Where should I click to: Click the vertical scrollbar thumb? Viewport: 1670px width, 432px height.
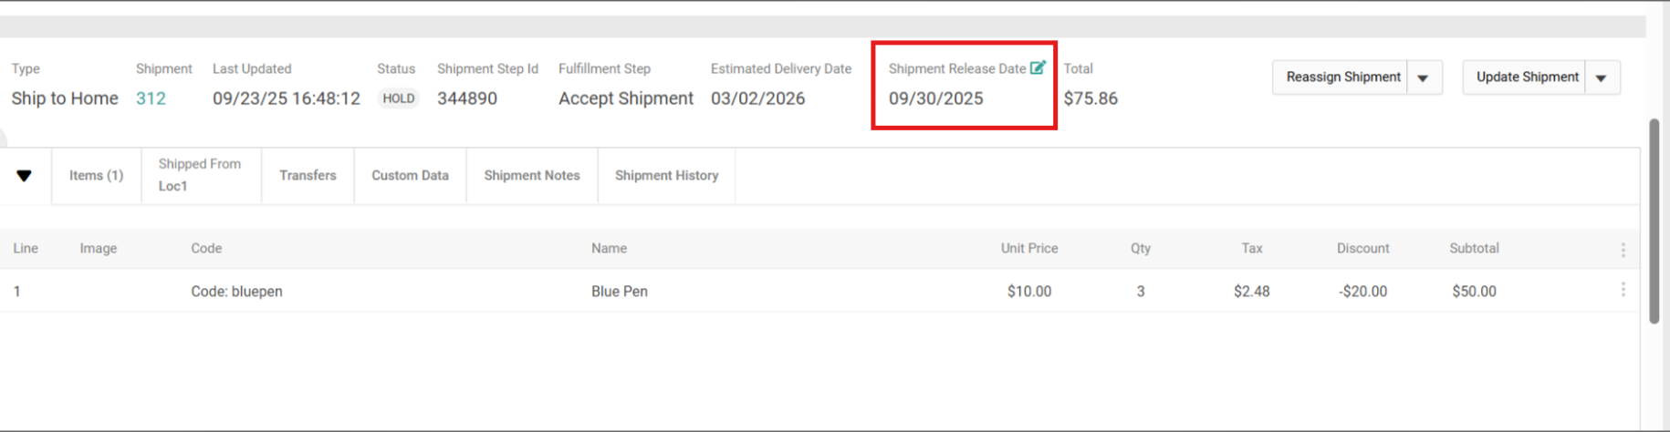pyautogui.click(x=1654, y=221)
